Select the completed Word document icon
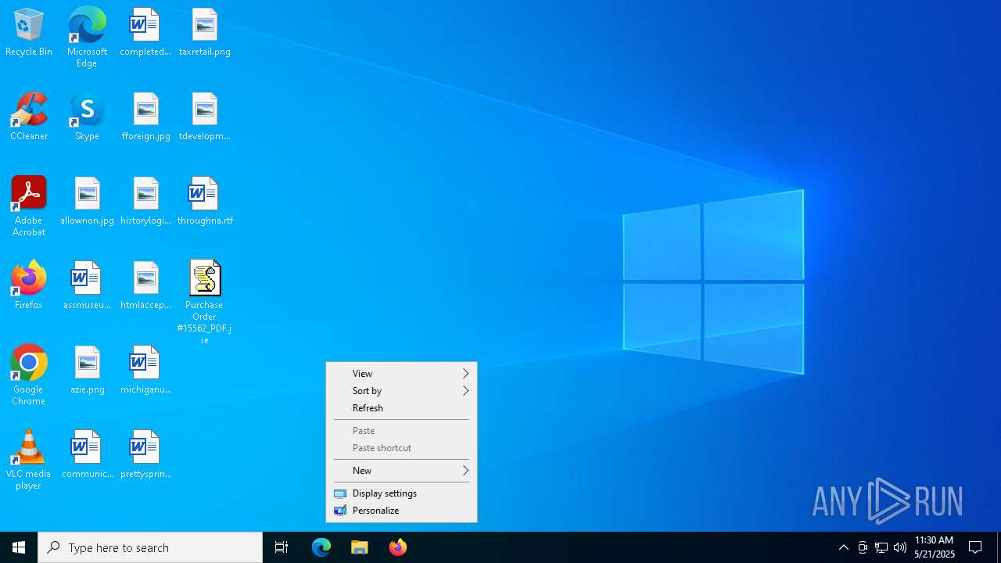 point(145,32)
